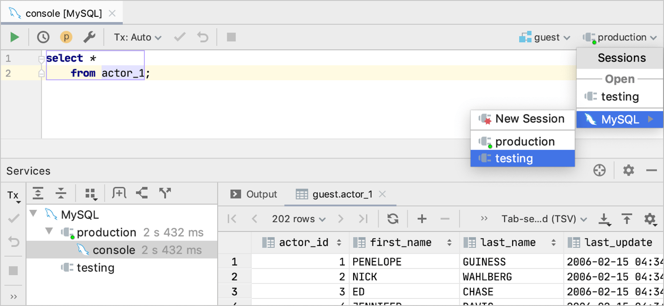Image resolution: width=664 pixels, height=306 pixels.
Task: Choose New Session from the submenu
Action: (530, 119)
